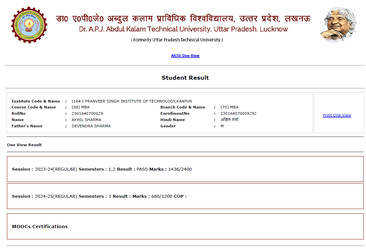Click the father's name DEVENDRA SHARMA
This screenshot has width=366, height=252.
91,126
